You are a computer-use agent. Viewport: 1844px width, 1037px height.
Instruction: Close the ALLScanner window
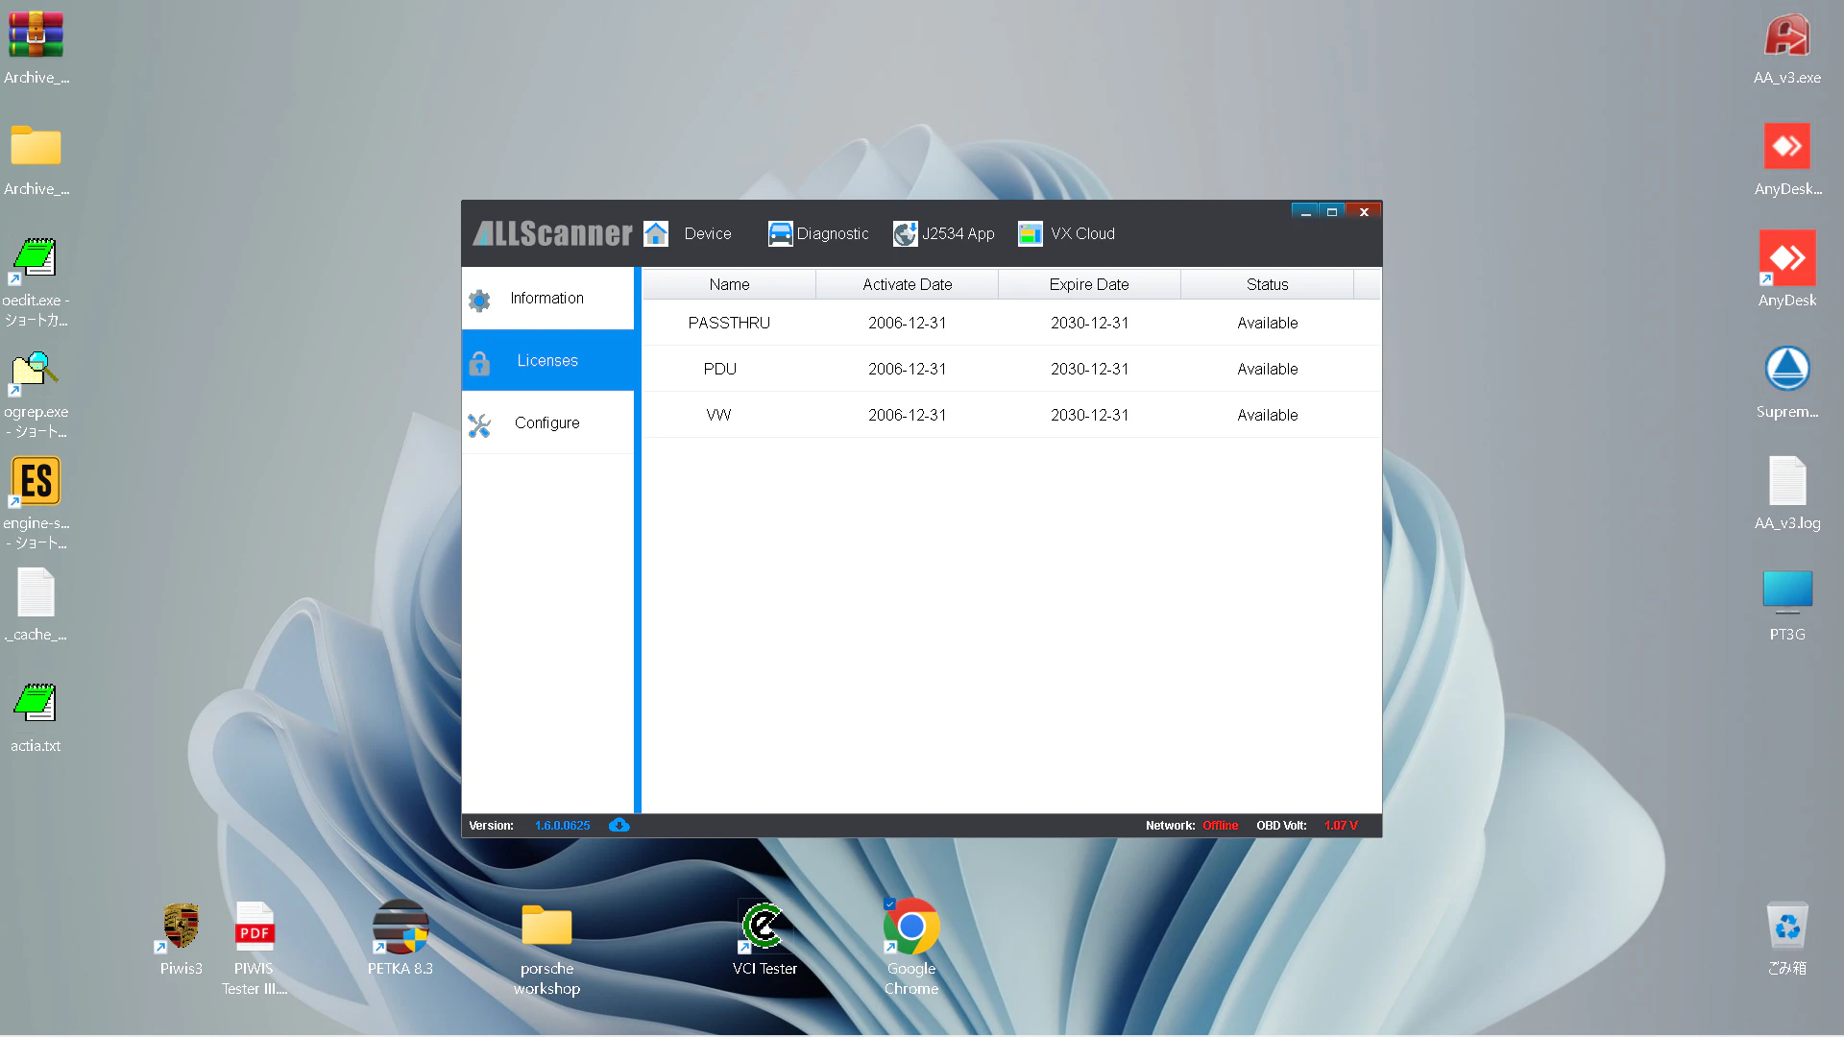pos(1364,212)
